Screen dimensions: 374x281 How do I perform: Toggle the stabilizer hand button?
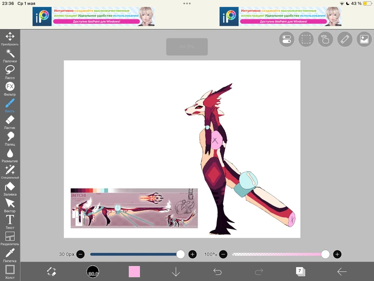(x=325, y=40)
